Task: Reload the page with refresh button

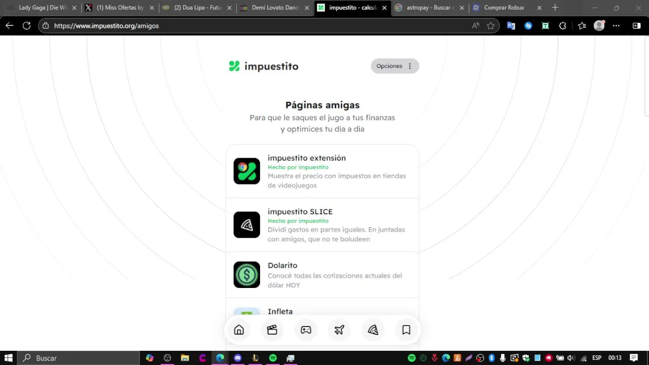Action: (x=26, y=25)
